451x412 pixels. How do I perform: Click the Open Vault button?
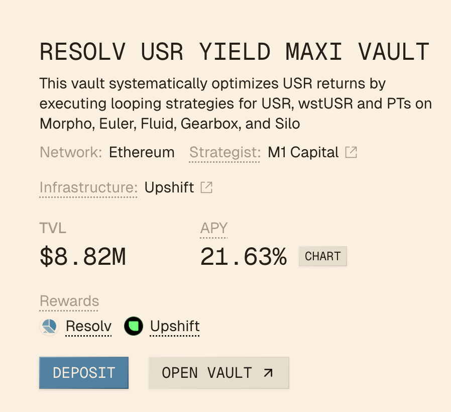[x=218, y=373]
